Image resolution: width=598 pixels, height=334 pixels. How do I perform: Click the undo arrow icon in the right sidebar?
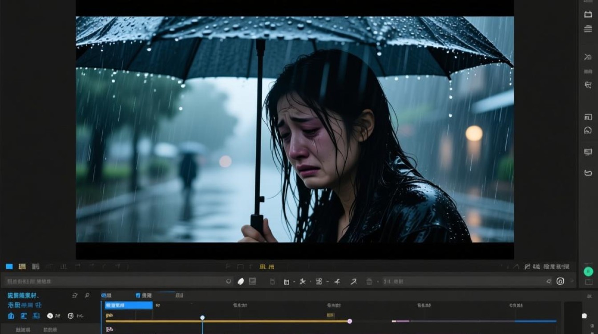coord(588,173)
